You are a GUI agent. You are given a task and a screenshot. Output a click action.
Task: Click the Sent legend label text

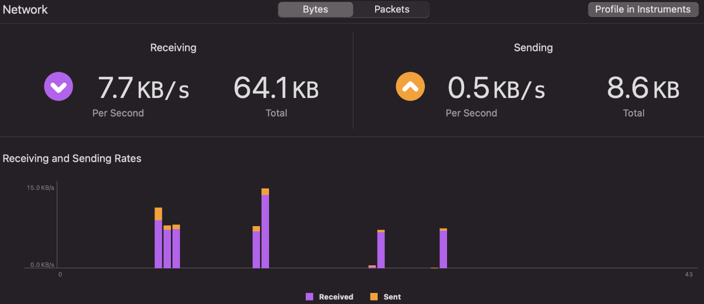392,296
